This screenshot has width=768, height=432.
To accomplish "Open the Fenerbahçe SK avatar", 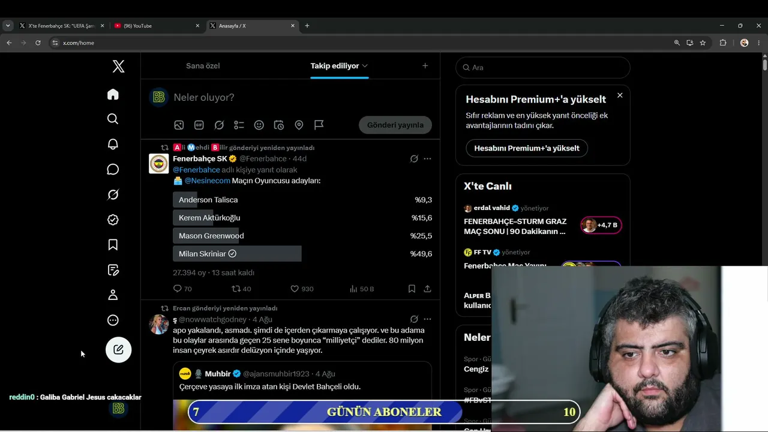I will click(x=159, y=164).
